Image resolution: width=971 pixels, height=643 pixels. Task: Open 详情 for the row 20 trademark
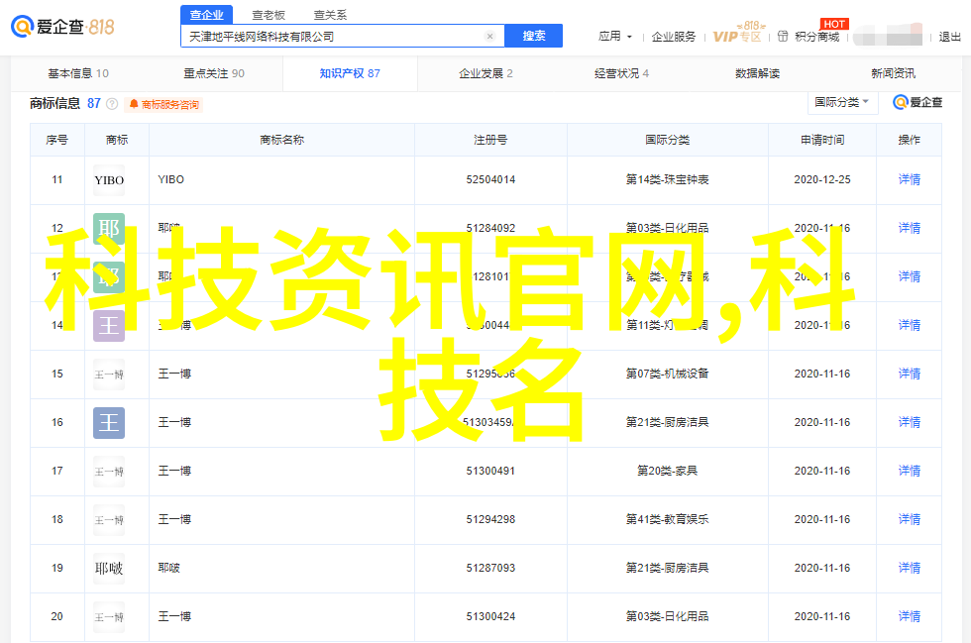910,616
